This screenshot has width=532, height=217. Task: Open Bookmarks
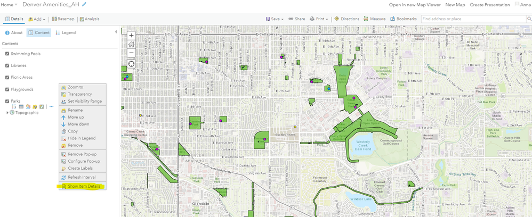(x=404, y=19)
